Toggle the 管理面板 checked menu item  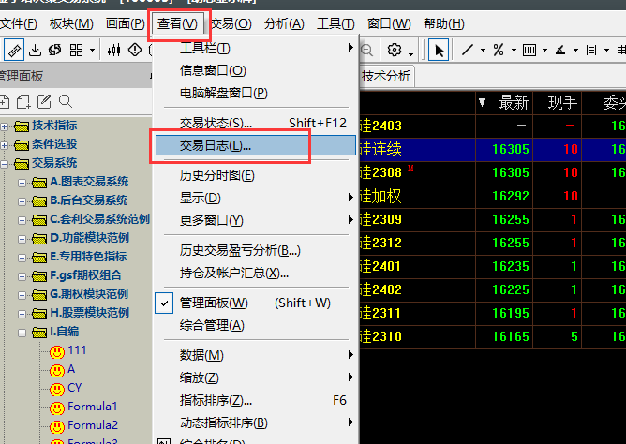214,303
